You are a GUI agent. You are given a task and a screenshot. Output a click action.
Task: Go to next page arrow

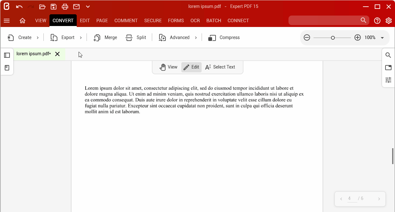[x=379, y=199]
